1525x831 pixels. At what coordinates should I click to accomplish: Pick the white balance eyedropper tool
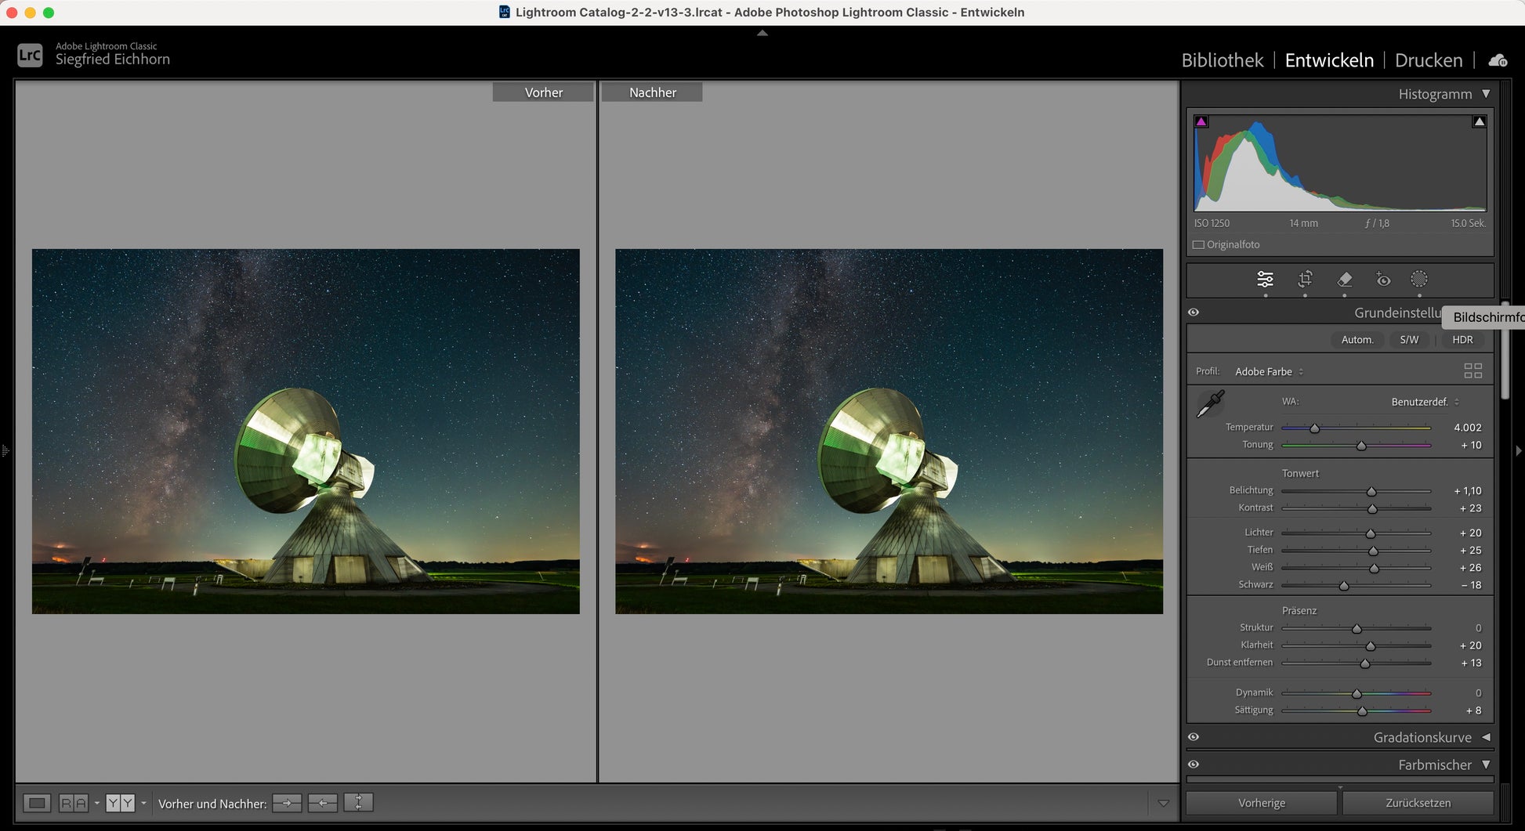point(1210,404)
